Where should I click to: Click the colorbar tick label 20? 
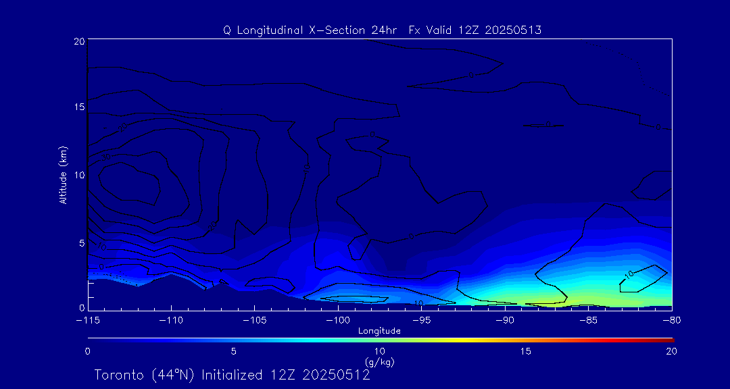(671, 351)
